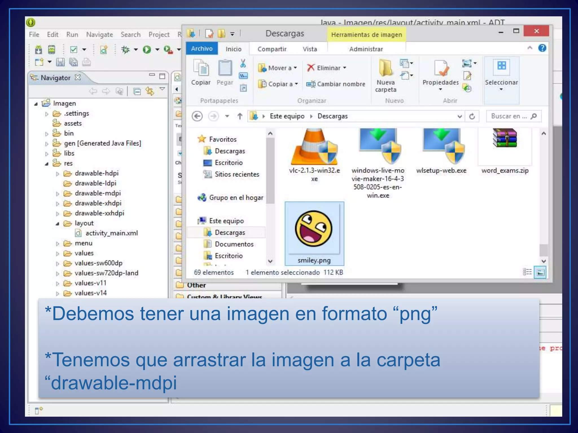Click the Seleccionar grid icon
The image size is (578, 433).
click(x=502, y=67)
